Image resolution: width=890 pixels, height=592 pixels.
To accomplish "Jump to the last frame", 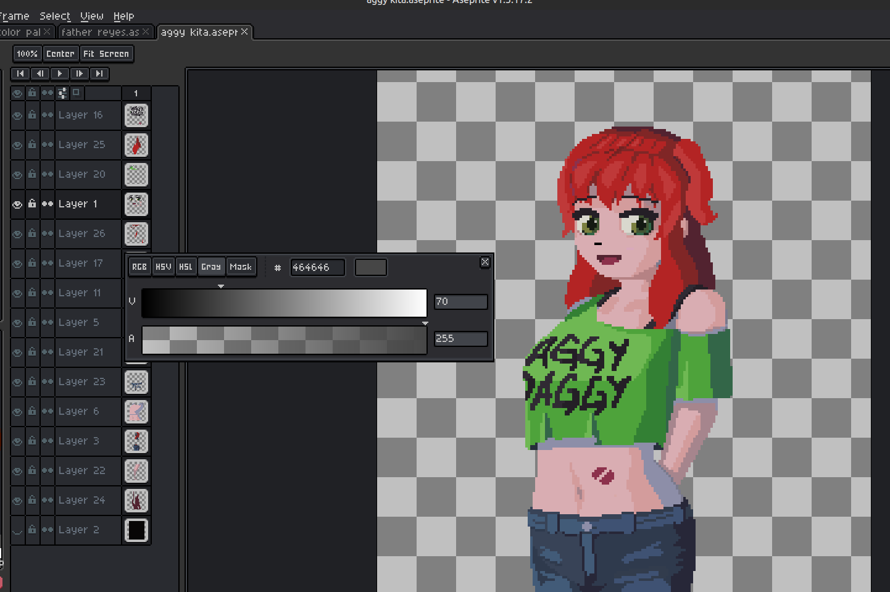I will (x=99, y=73).
